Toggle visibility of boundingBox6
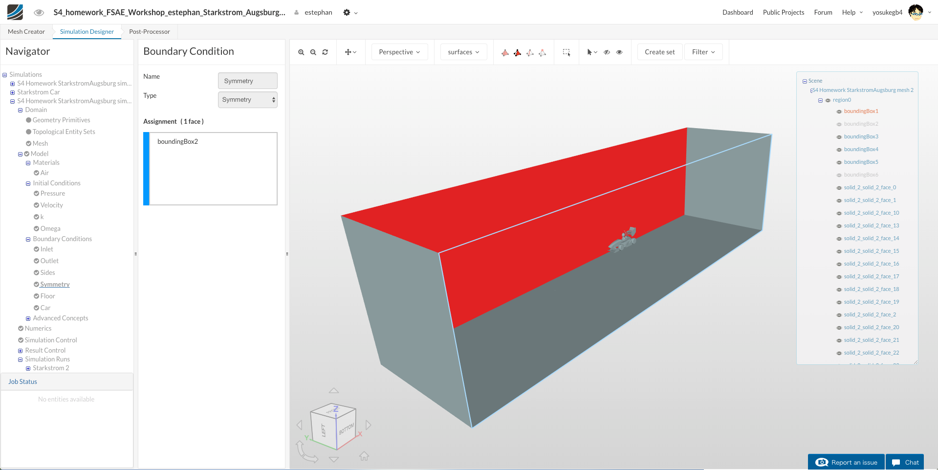The height and width of the screenshot is (470, 938). coord(839,175)
